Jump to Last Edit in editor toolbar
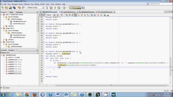The width and height of the screenshot is (173, 97). (55, 15)
